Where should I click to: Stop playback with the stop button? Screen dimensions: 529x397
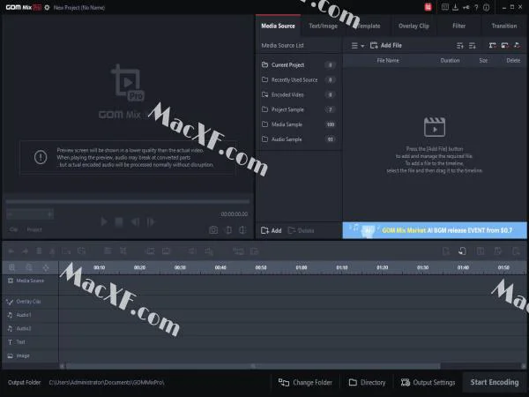click(119, 221)
